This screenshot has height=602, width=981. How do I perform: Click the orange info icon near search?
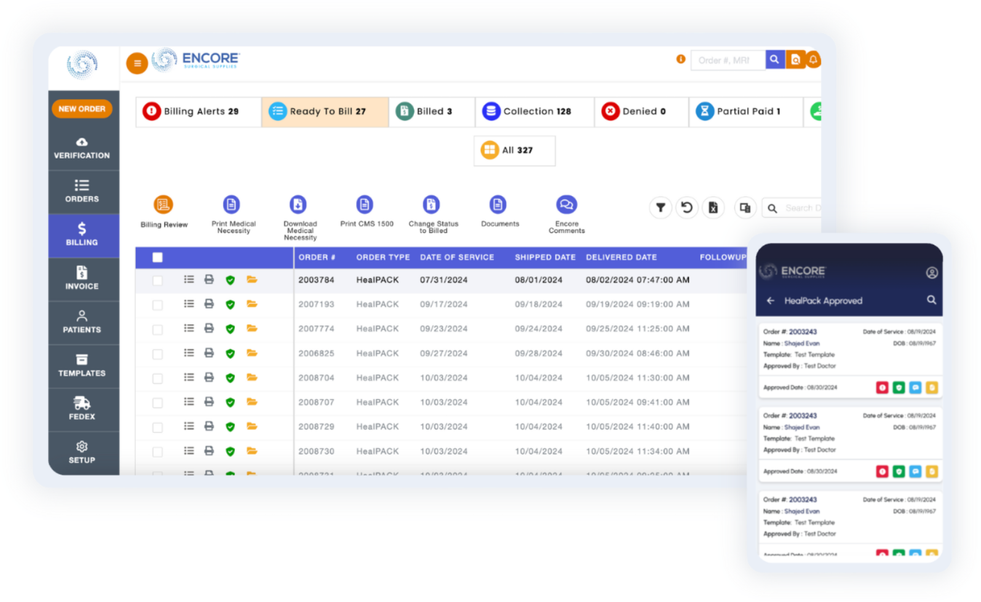pos(681,59)
